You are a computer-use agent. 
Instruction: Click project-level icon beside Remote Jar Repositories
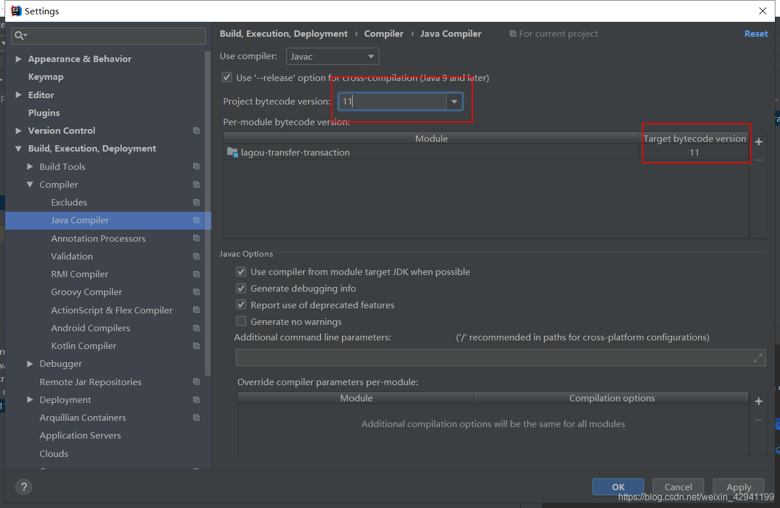[197, 382]
